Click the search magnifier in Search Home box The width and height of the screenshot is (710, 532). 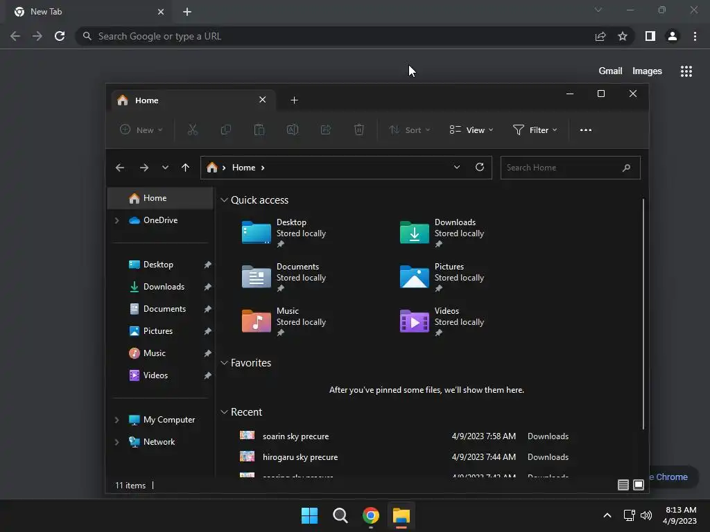click(x=626, y=168)
